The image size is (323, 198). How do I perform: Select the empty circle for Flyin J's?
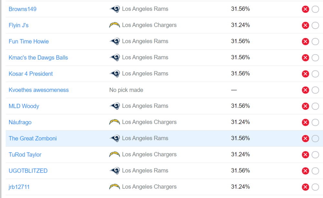click(x=315, y=25)
